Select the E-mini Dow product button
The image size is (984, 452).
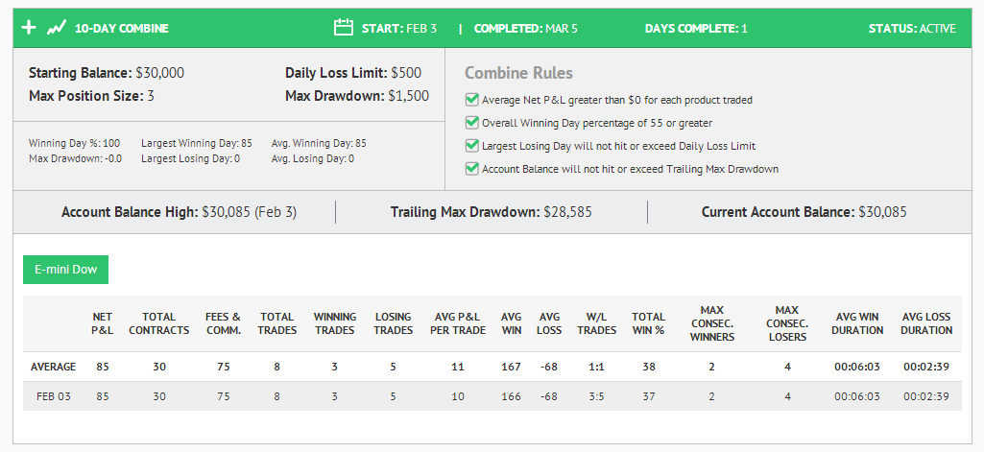coord(66,270)
